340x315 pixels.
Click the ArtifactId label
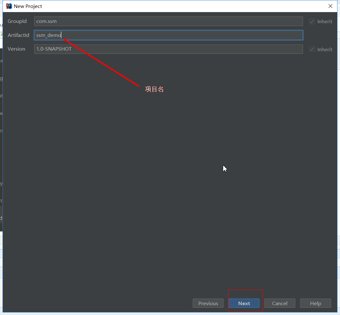18,35
